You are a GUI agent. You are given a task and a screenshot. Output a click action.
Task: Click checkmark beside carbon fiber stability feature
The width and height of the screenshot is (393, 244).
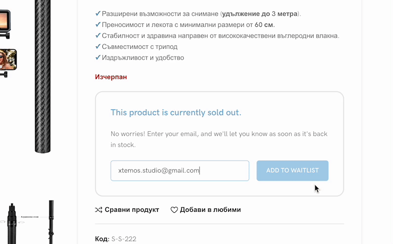tap(98, 36)
